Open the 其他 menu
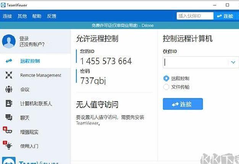Screen dimensions: 239x164 (22, 16)
